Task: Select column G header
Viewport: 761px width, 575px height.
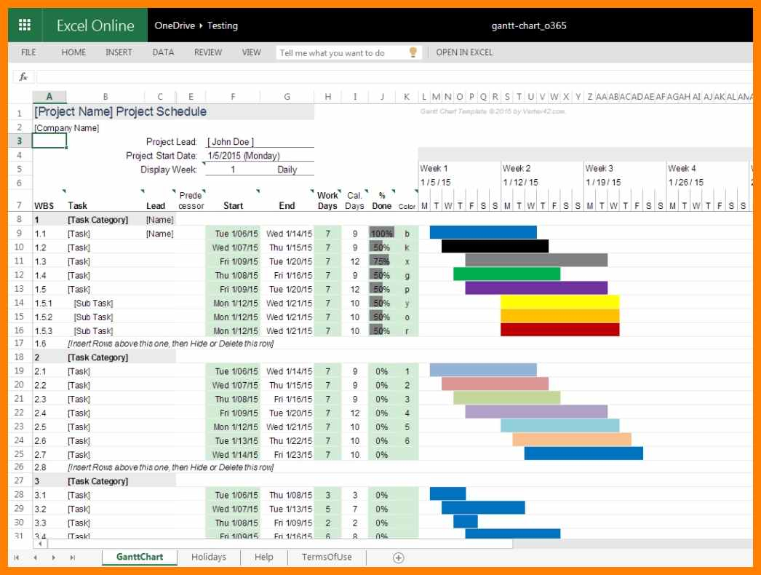Action: pos(287,97)
